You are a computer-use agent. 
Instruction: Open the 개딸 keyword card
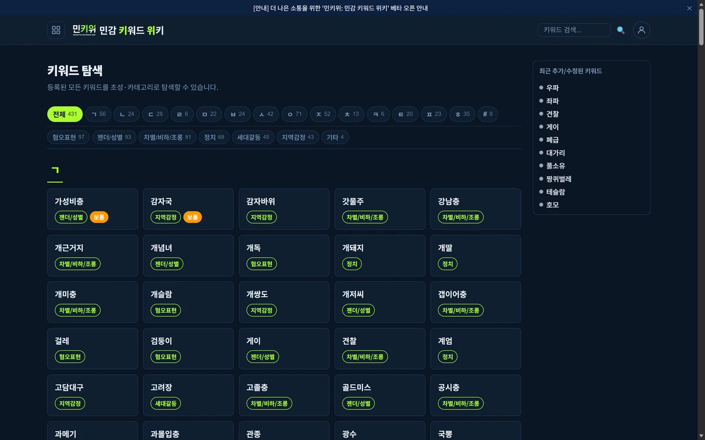point(475,256)
